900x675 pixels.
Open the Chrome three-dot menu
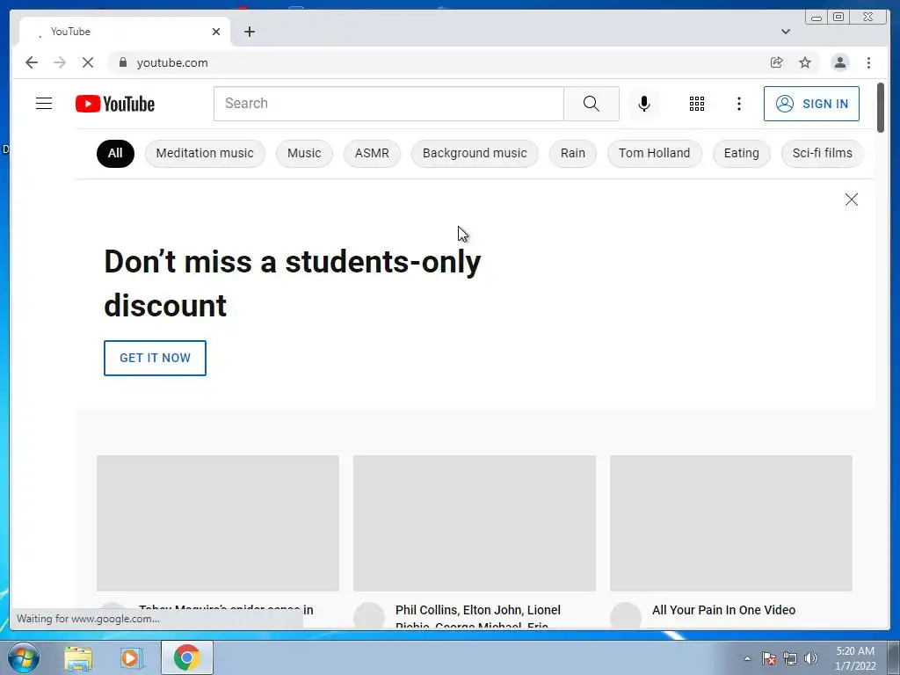point(869,62)
